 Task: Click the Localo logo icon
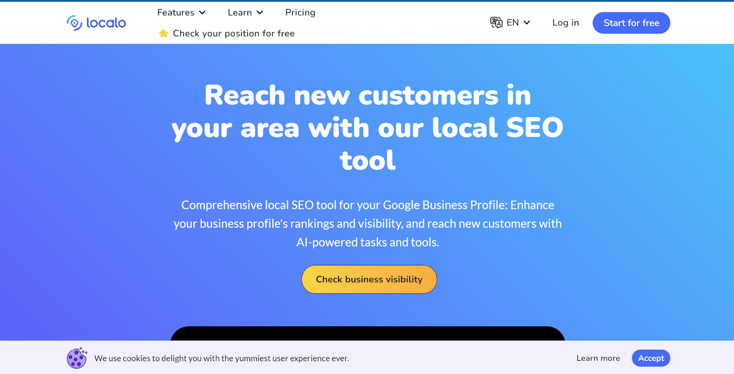[x=73, y=22]
